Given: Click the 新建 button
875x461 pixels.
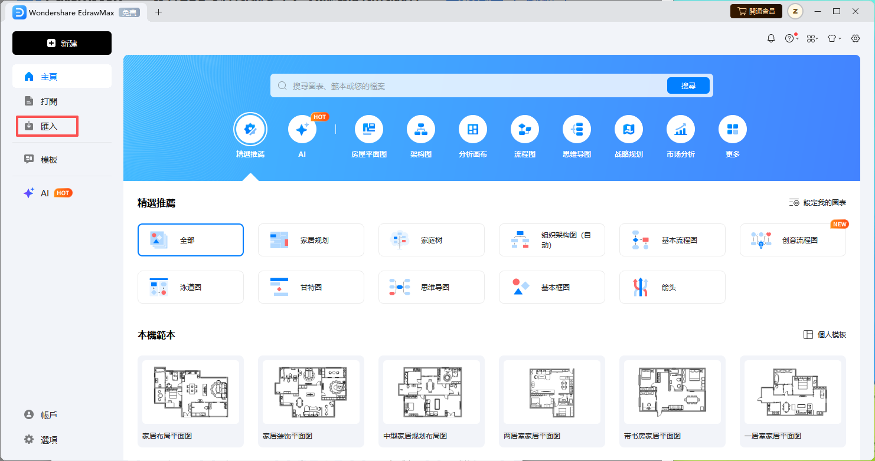Looking at the screenshot, I should [x=61, y=43].
